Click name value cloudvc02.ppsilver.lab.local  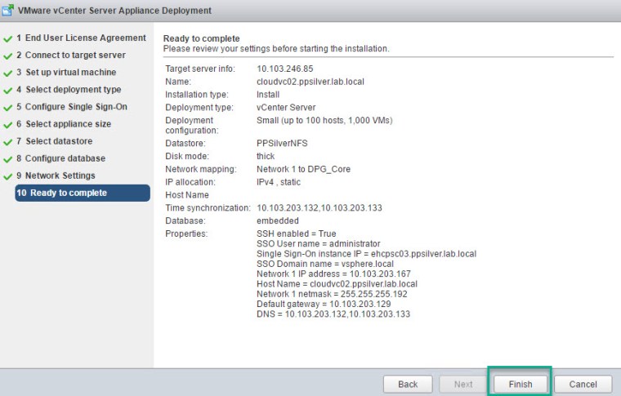point(310,82)
